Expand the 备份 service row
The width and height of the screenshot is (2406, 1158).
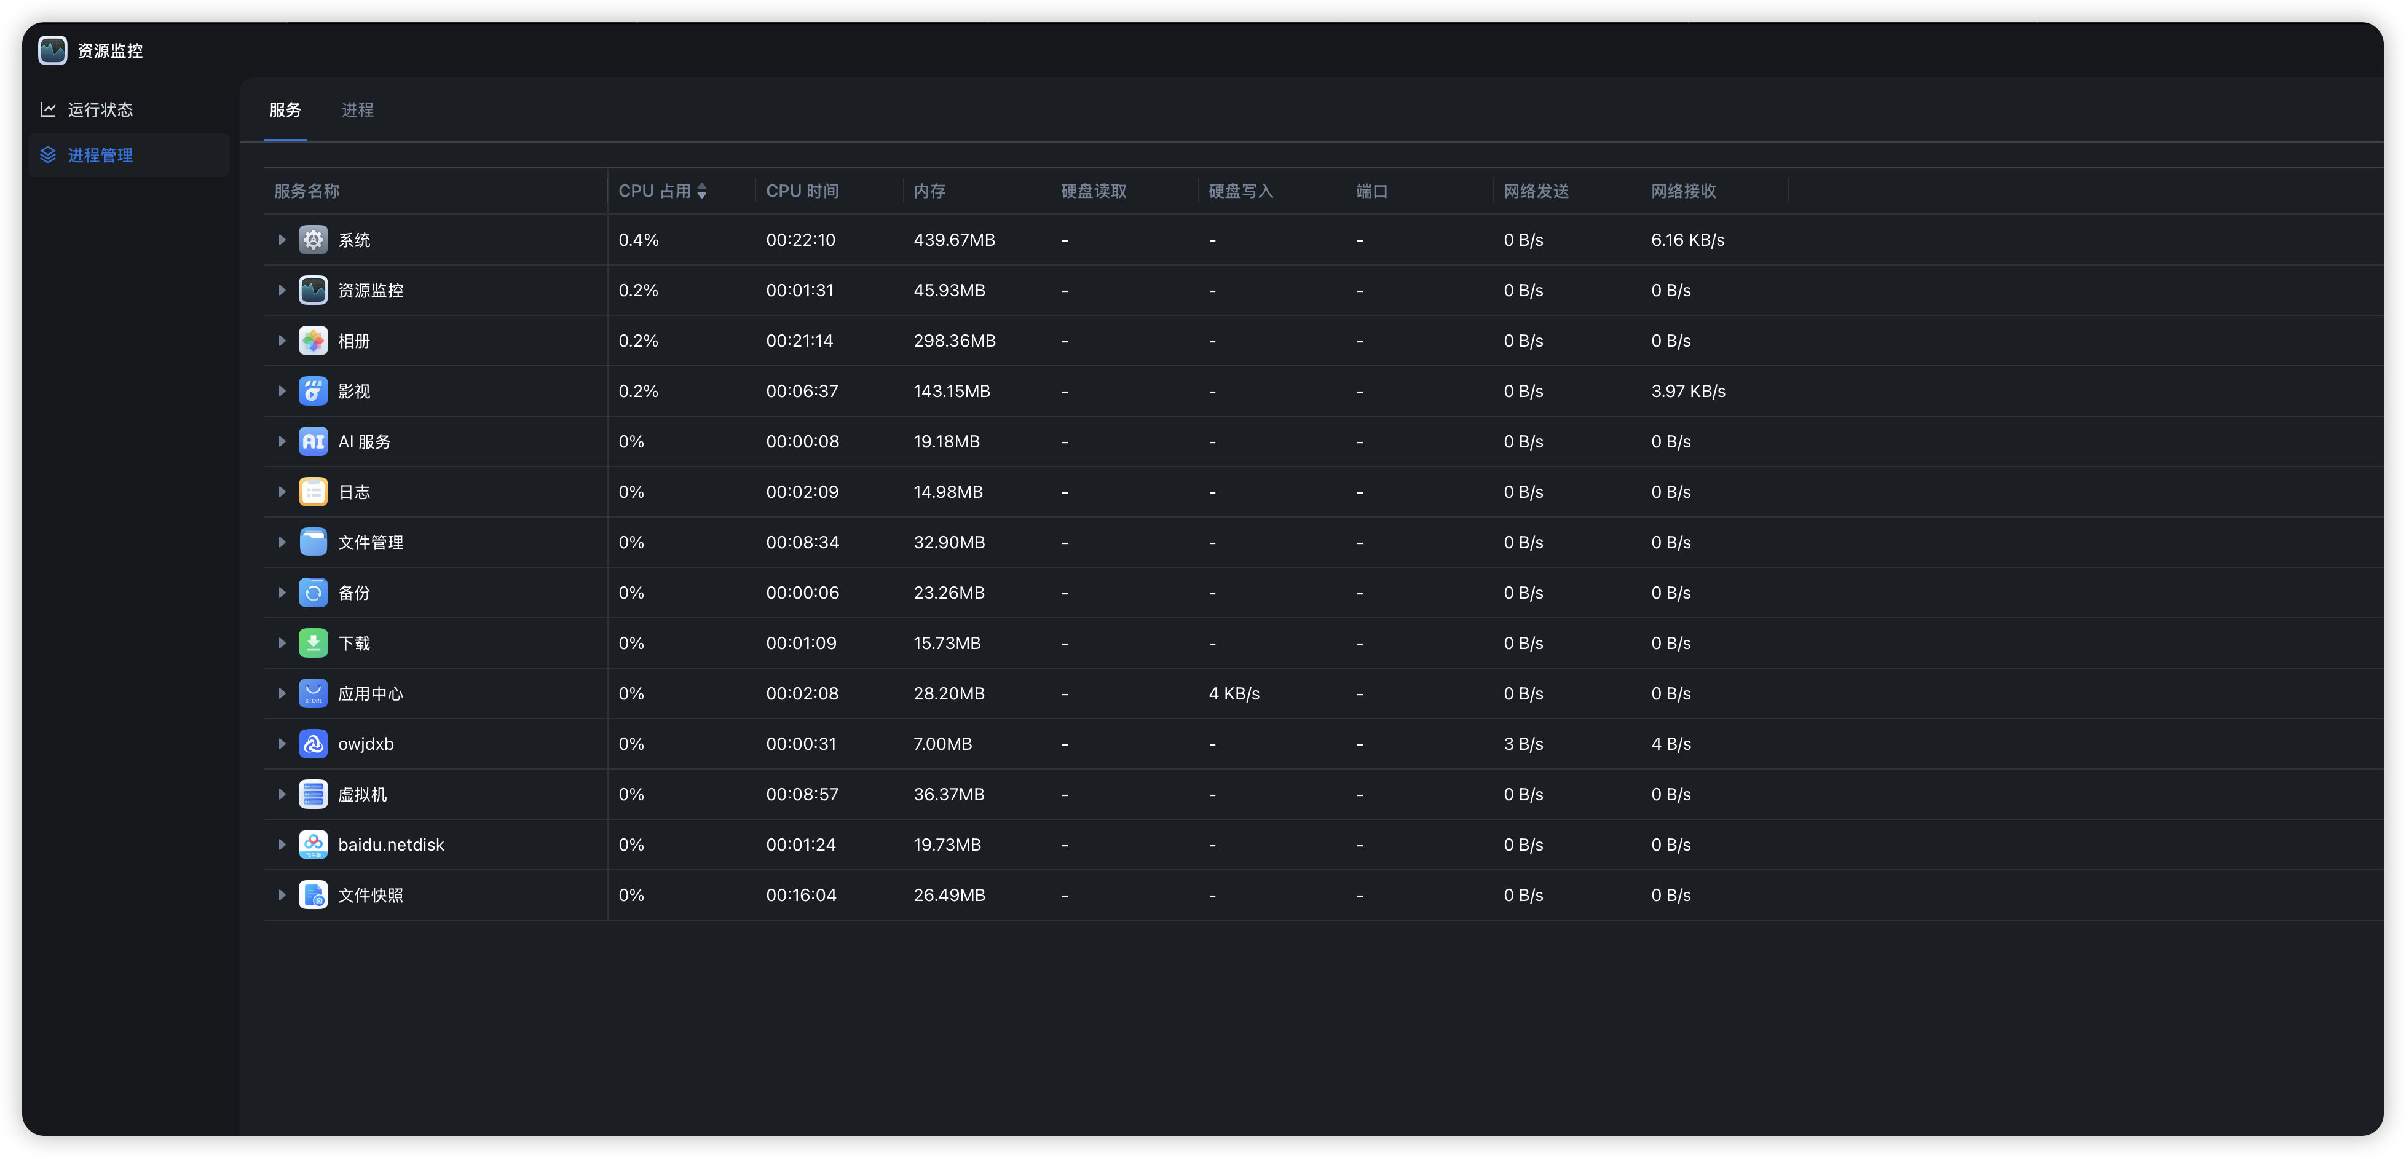coord(281,593)
